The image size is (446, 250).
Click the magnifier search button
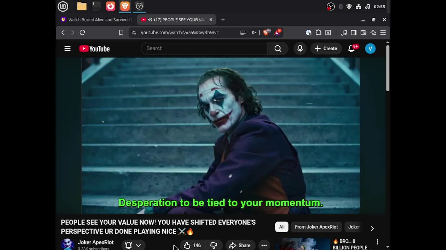[x=278, y=49]
